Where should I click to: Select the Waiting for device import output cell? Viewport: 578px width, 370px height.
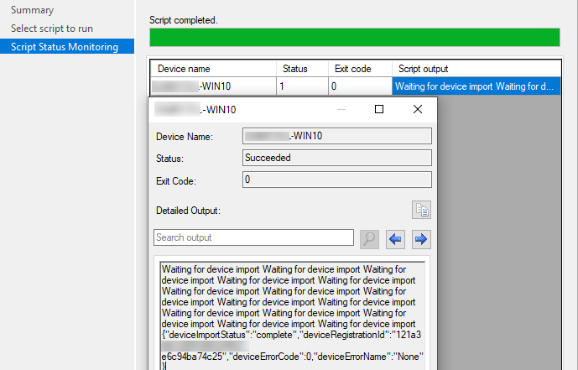(476, 86)
